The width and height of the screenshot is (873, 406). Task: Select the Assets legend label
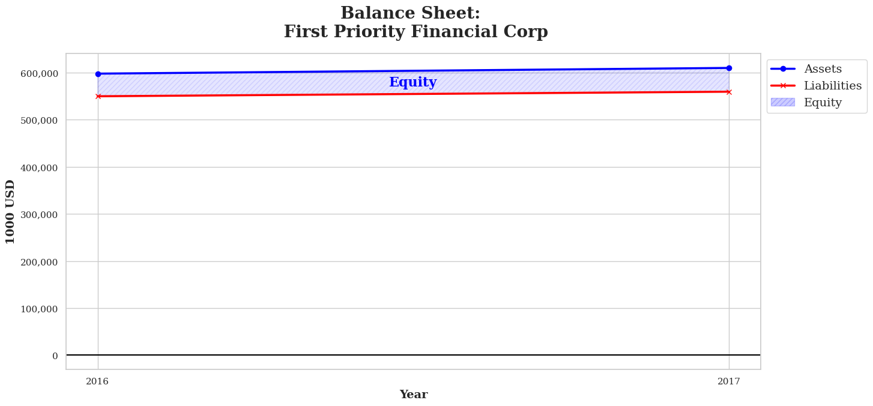tap(823, 69)
